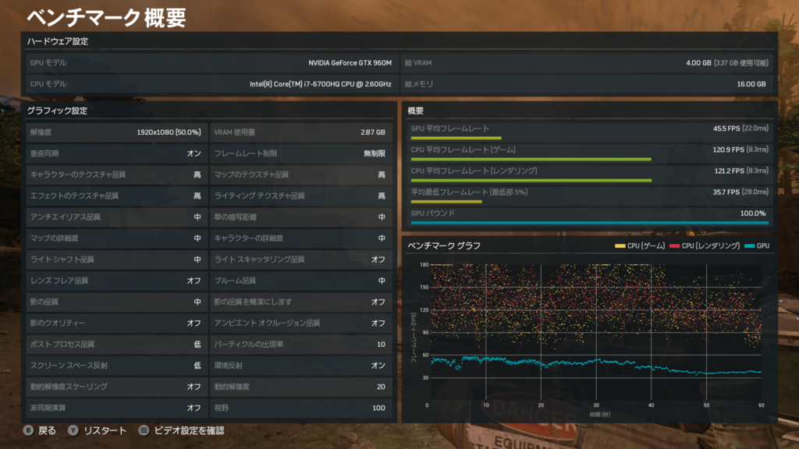
Task: Select the VRAM 使用量 '2.87 GB' value
Action: coord(372,133)
